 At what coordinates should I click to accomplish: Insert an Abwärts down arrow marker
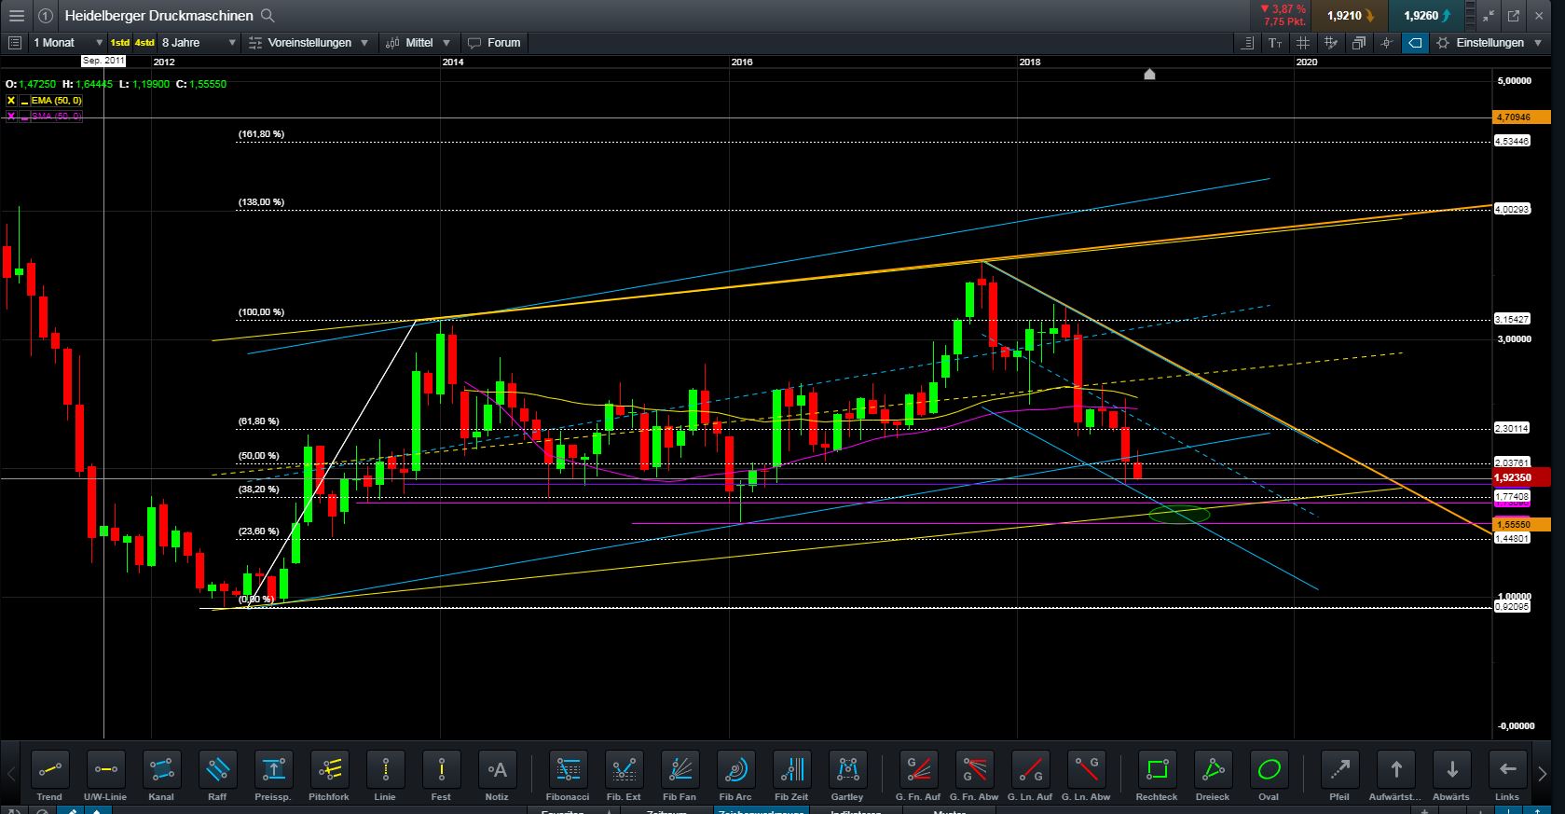click(x=1451, y=770)
